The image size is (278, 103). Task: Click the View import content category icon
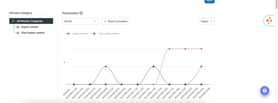18,33
